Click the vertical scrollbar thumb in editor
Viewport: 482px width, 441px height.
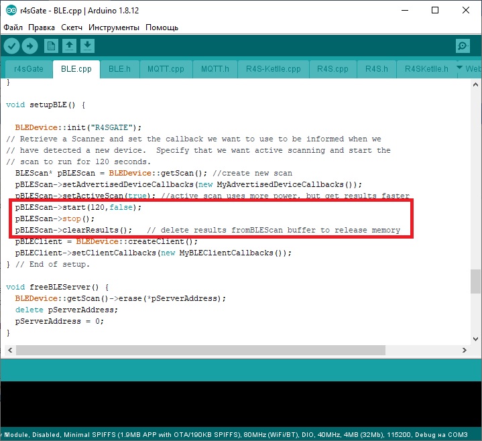pos(475,281)
